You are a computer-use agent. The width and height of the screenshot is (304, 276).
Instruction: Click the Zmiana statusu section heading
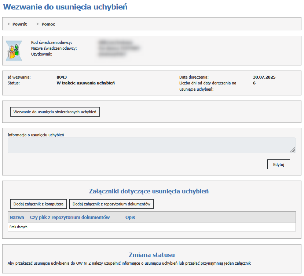click(x=151, y=255)
